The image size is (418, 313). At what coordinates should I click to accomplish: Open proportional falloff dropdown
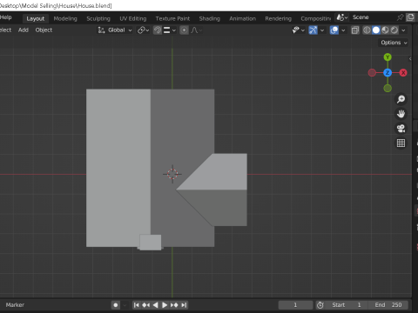point(196,30)
